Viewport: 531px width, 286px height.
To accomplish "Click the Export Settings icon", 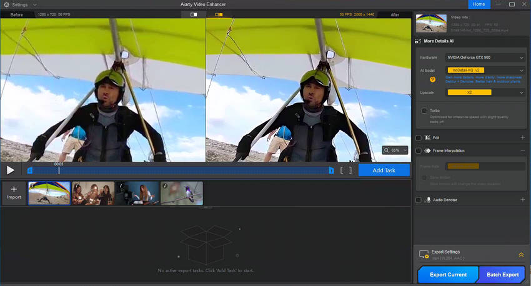I will (x=424, y=255).
